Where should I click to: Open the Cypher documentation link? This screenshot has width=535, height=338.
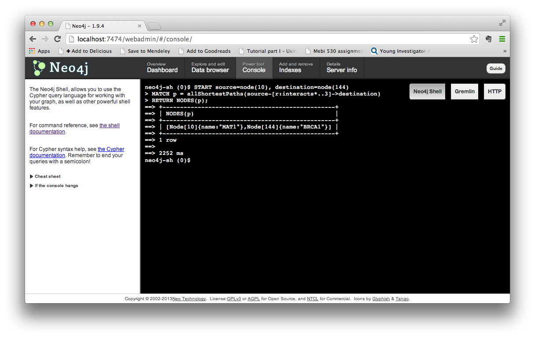click(77, 152)
